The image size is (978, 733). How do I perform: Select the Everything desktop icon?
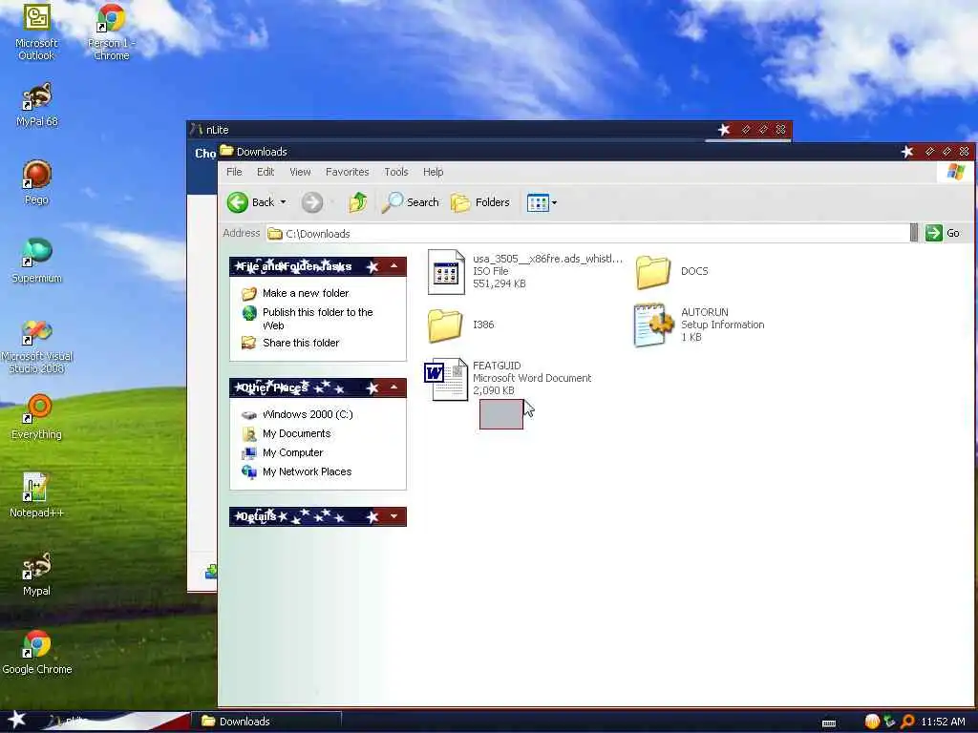coord(37,417)
